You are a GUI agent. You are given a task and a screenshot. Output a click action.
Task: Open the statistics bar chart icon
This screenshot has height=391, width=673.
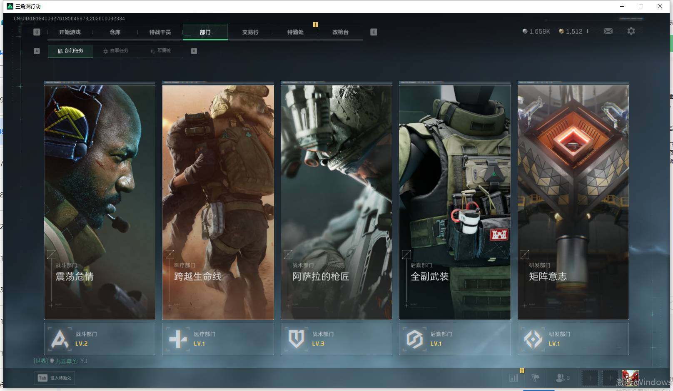coord(514,378)
